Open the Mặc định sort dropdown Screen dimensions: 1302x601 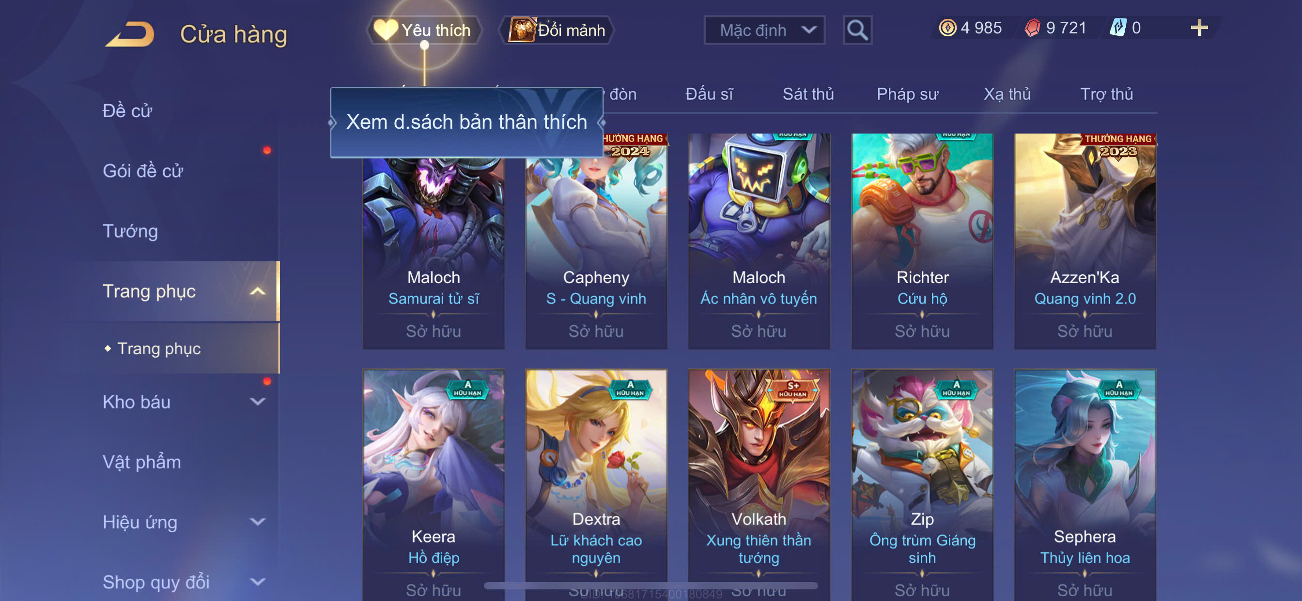pyautogui.click(x=764, y=30)
